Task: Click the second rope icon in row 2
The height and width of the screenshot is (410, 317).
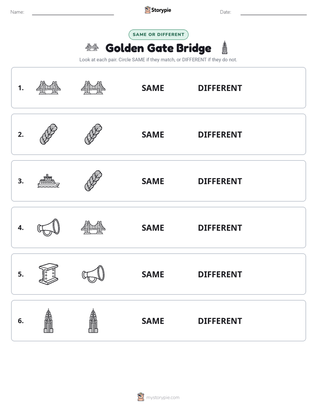Action: (x=93, y=134)
